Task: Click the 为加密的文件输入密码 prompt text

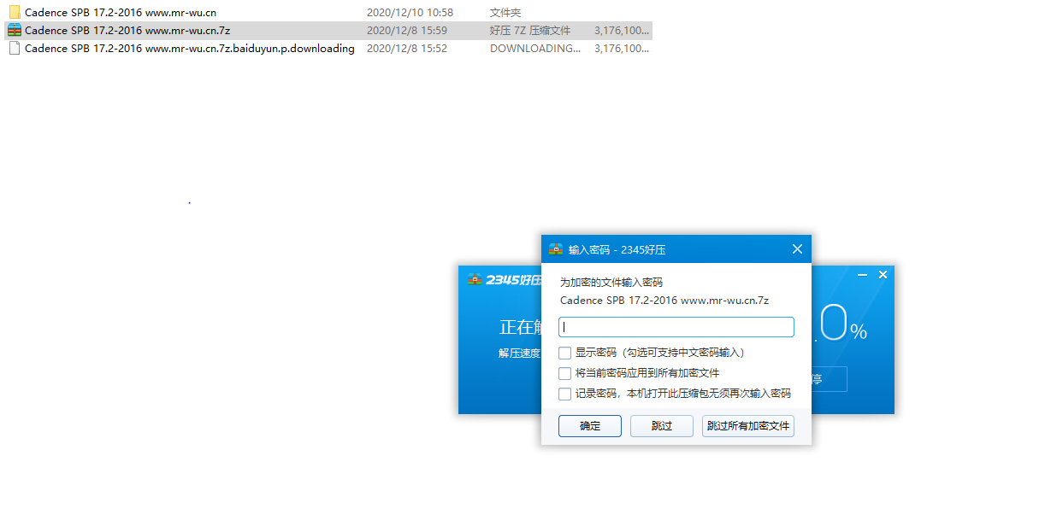Action: (x=611, y=283)
